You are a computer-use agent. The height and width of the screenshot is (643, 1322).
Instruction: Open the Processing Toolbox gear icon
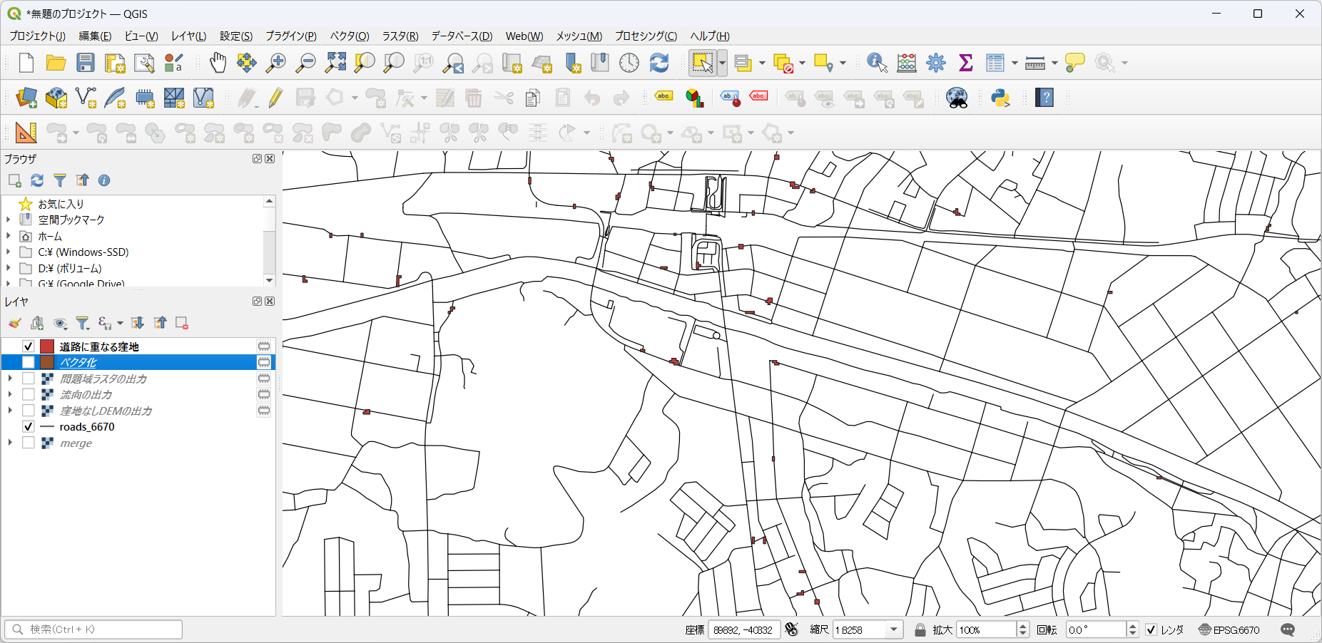click(x=935, y=63)
